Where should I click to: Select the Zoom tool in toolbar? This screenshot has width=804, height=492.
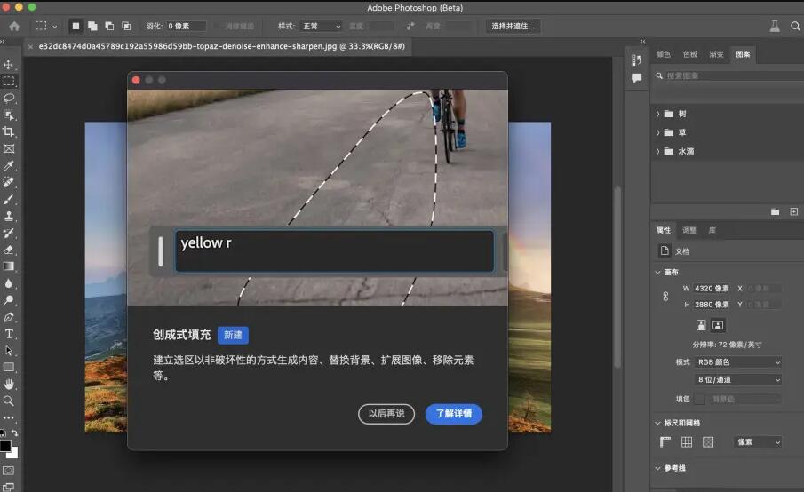(x=9, y=401)
